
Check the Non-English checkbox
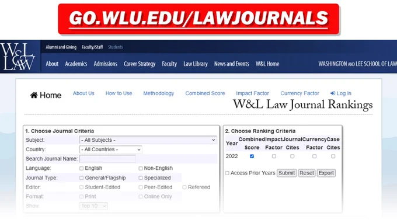coord(141,168)
